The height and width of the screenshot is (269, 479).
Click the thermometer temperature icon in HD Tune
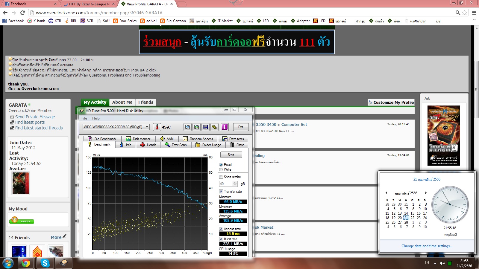point(157,127)
